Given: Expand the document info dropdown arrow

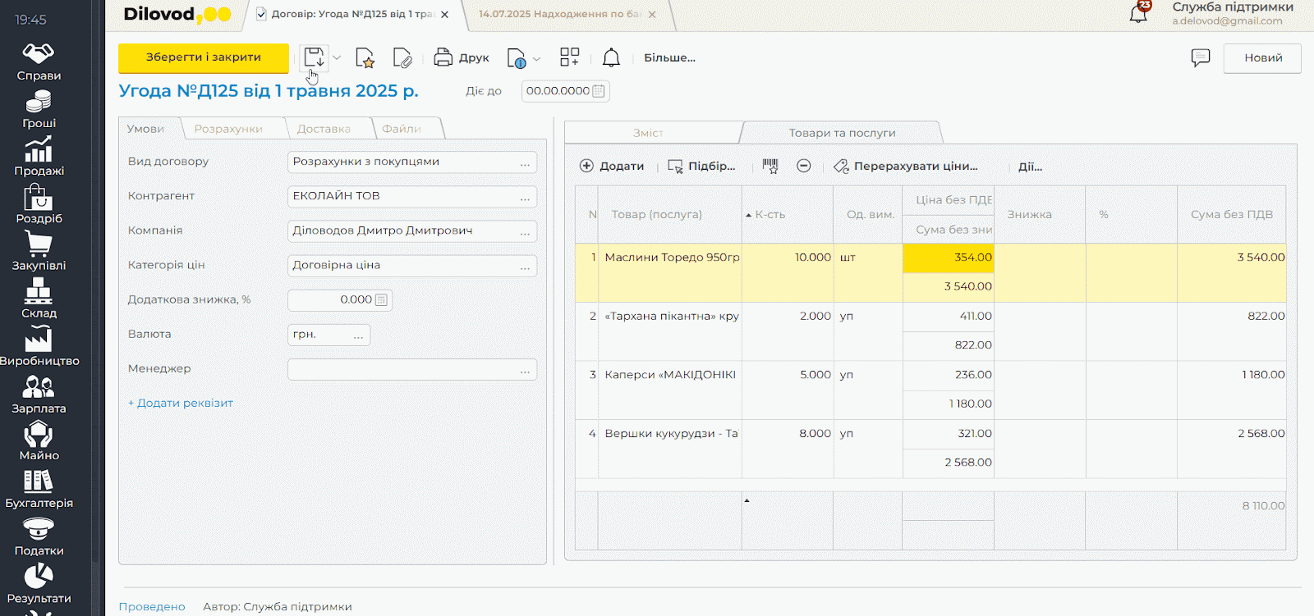Looking at the screenshot, I should (537, 59).
